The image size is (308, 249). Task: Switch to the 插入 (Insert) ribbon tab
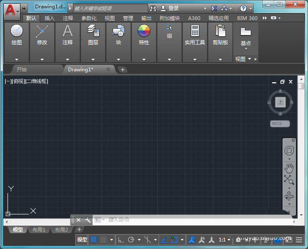pyautogui.click(x=50, y=18)
